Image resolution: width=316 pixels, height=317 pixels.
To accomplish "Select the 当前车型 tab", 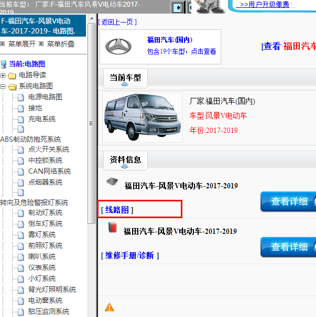I will (125, 78).
